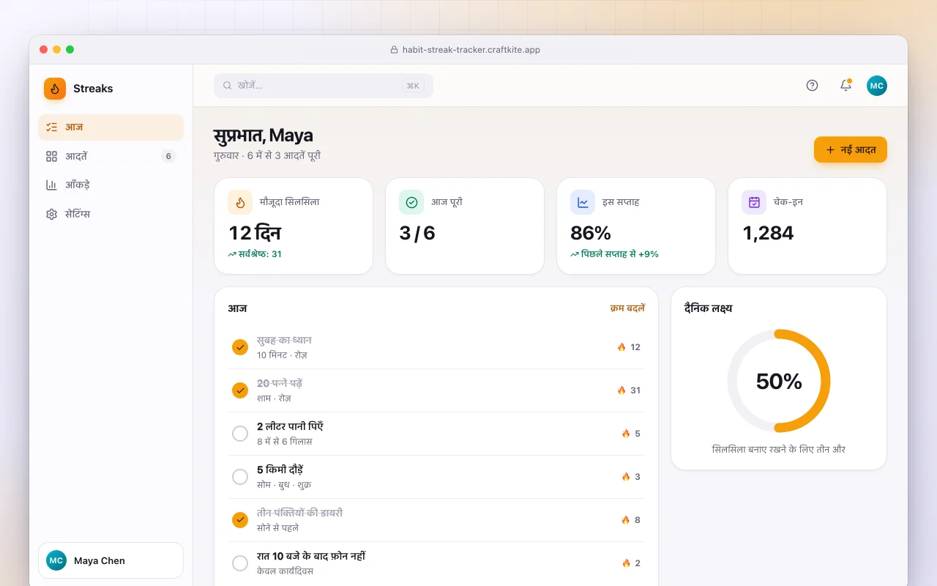
Task: Click the bar chart icon beside आँकड़े
Action: [x=51, y=185]
